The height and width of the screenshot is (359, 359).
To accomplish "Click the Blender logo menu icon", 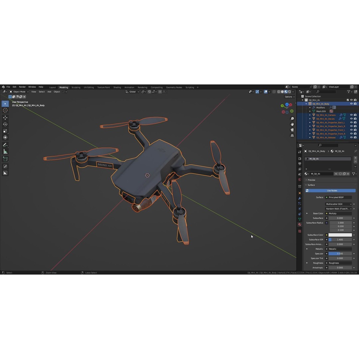I will tap(3, 87).
